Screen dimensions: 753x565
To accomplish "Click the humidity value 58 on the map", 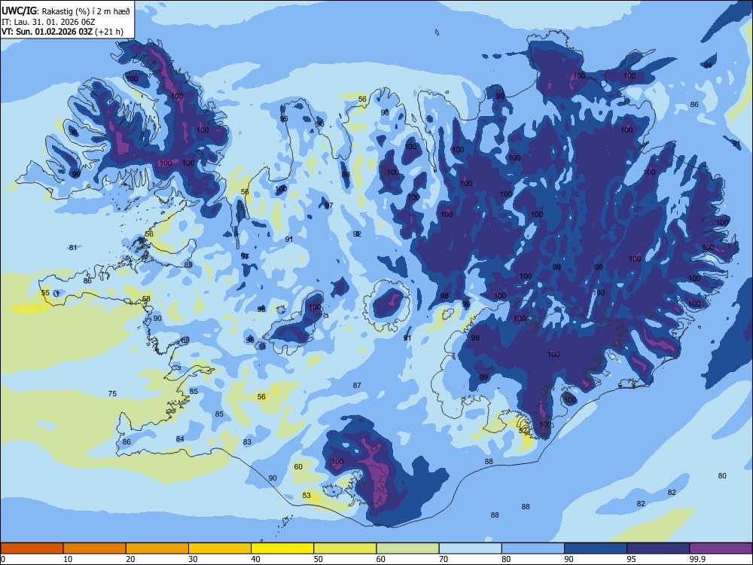I will [x=147, y=298].
